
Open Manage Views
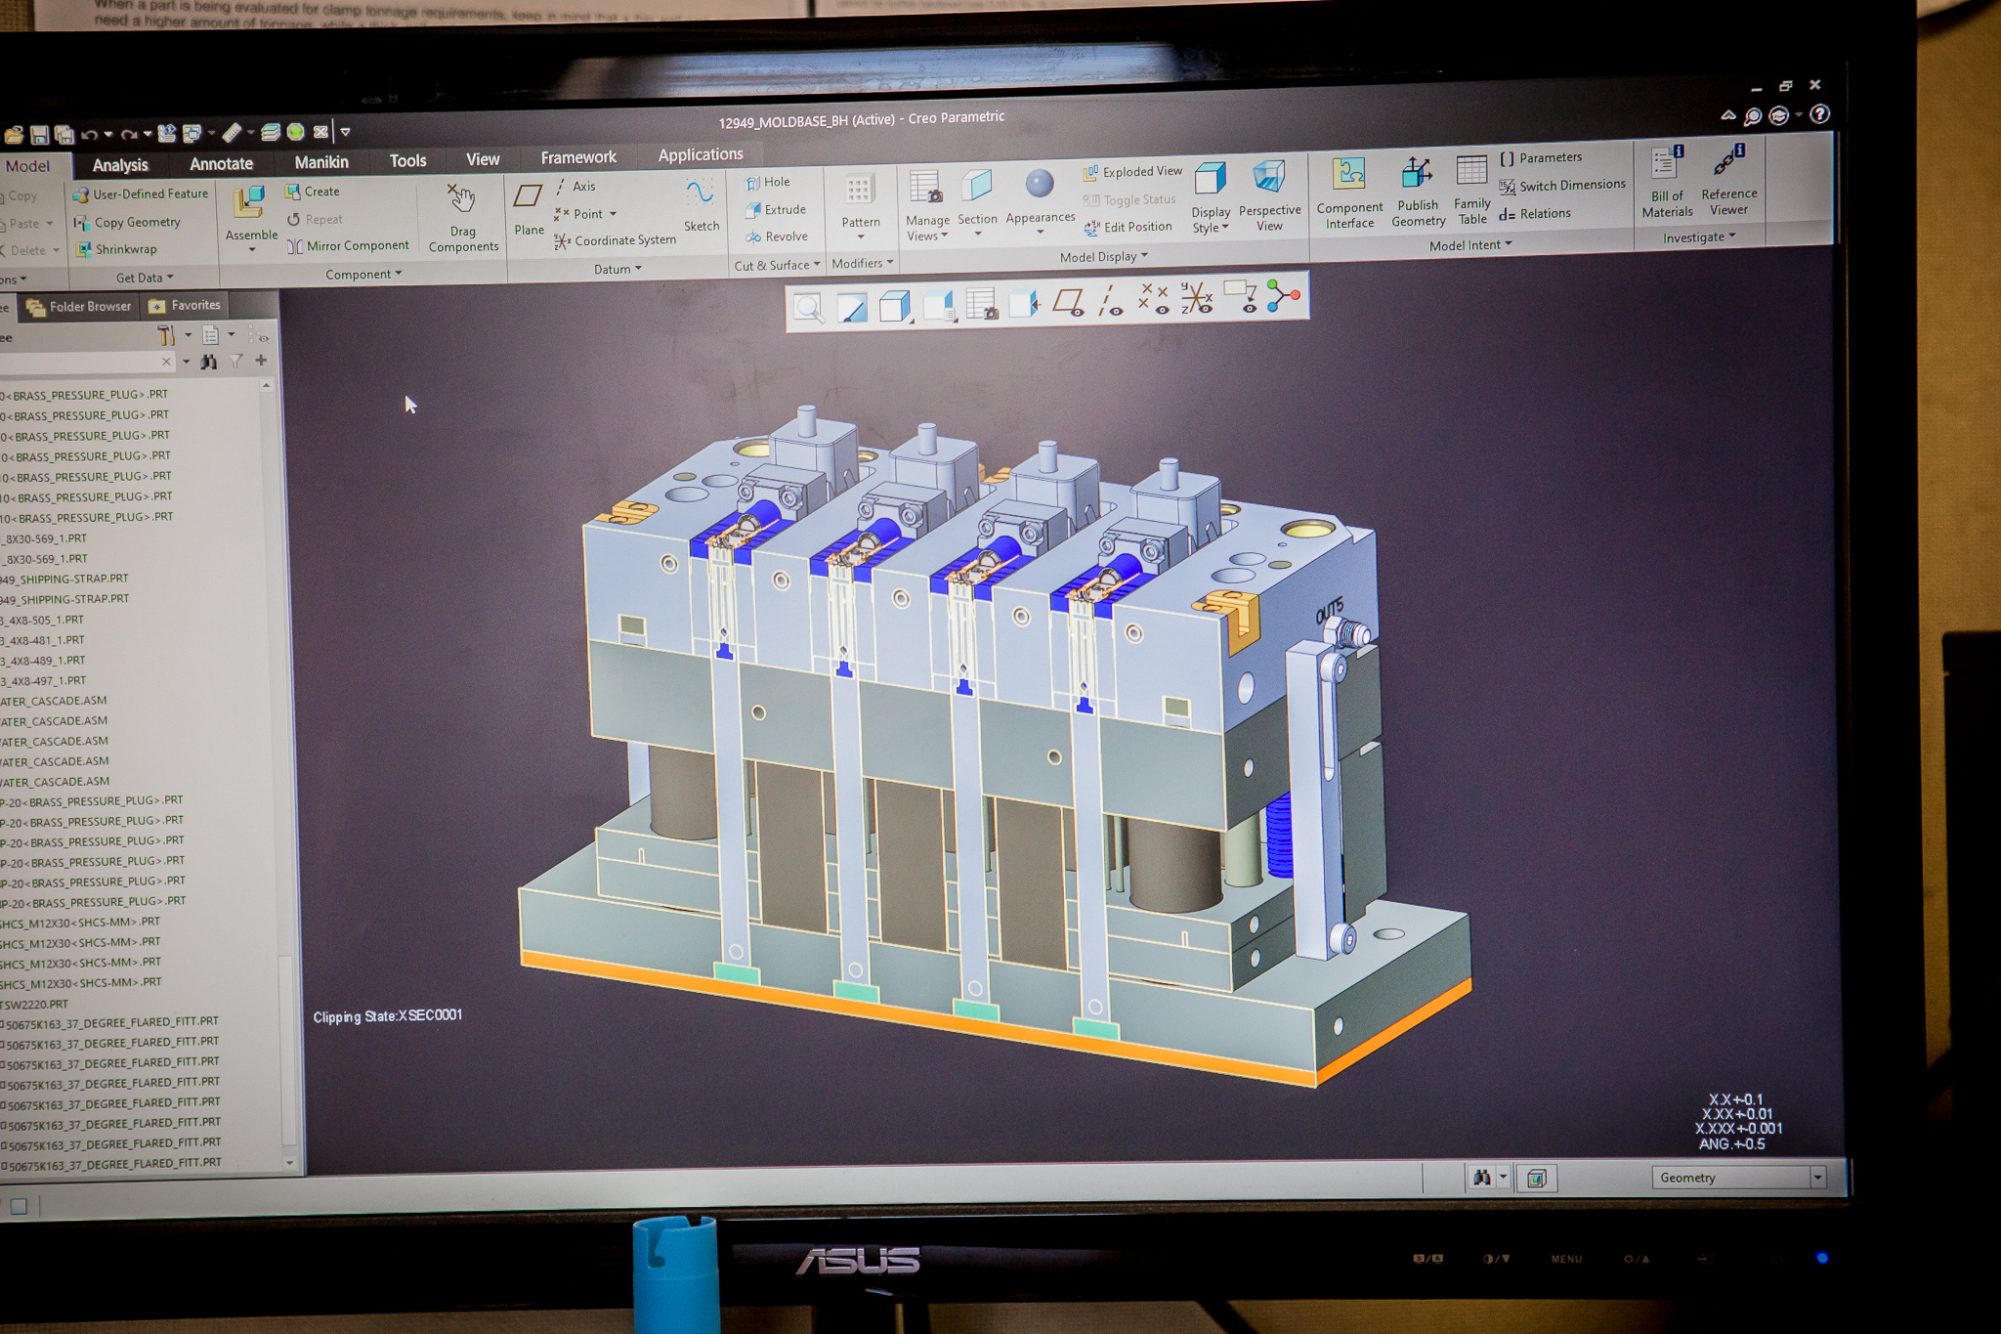tap(926, 204)
